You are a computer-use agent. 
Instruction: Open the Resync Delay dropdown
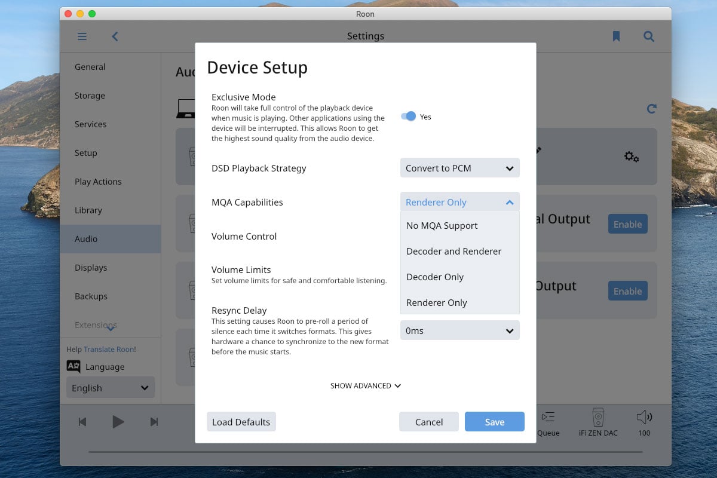[x=460, y=330]
